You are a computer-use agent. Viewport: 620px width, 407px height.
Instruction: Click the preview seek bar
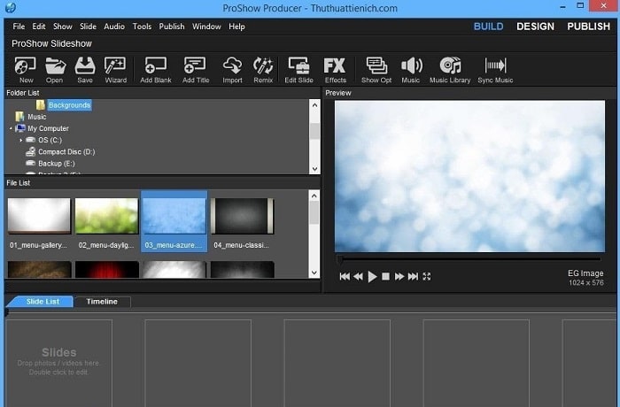[x=469, y=259]
